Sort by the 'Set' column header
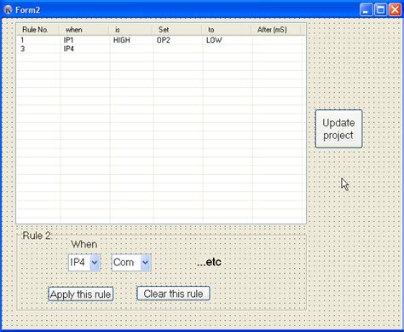 click(x=177, y=30)
